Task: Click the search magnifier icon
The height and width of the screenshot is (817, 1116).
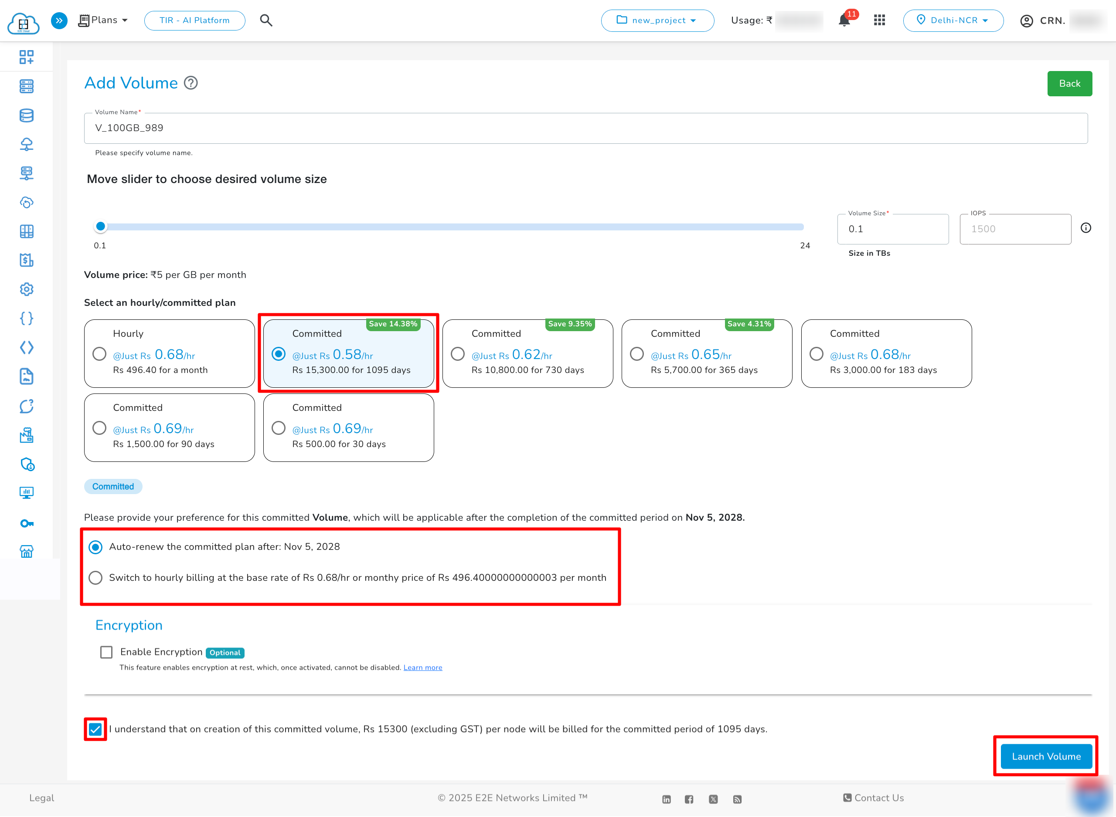Action: (266, 20)
